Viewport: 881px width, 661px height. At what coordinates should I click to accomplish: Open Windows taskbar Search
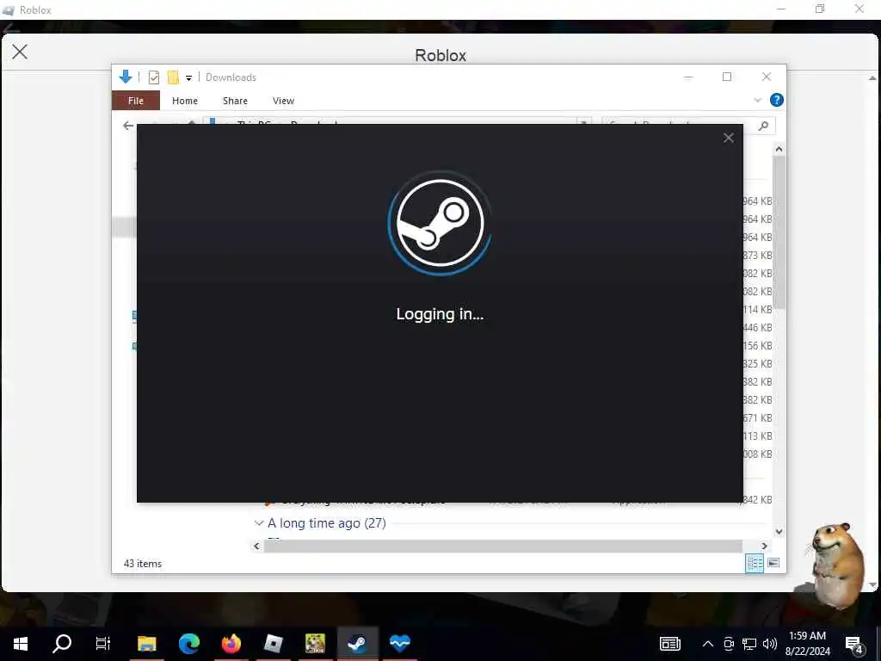coord(62,643)
